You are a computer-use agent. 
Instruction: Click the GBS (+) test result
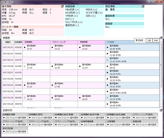[90, 16]
